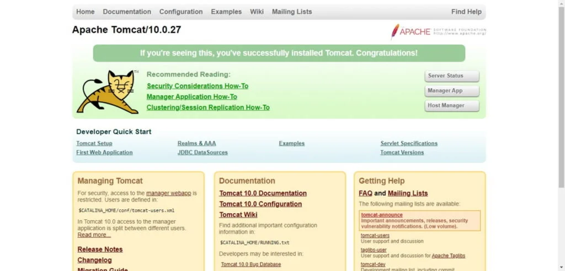
Task: Click Find Help in the navigation bar
Action: 466,12
